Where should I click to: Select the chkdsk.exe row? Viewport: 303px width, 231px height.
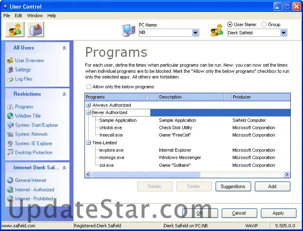(x=187, y=128)
